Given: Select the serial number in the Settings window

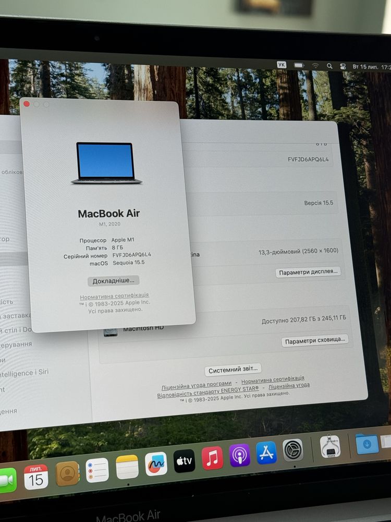Looking at the screenshot, I should coord(308,159).
